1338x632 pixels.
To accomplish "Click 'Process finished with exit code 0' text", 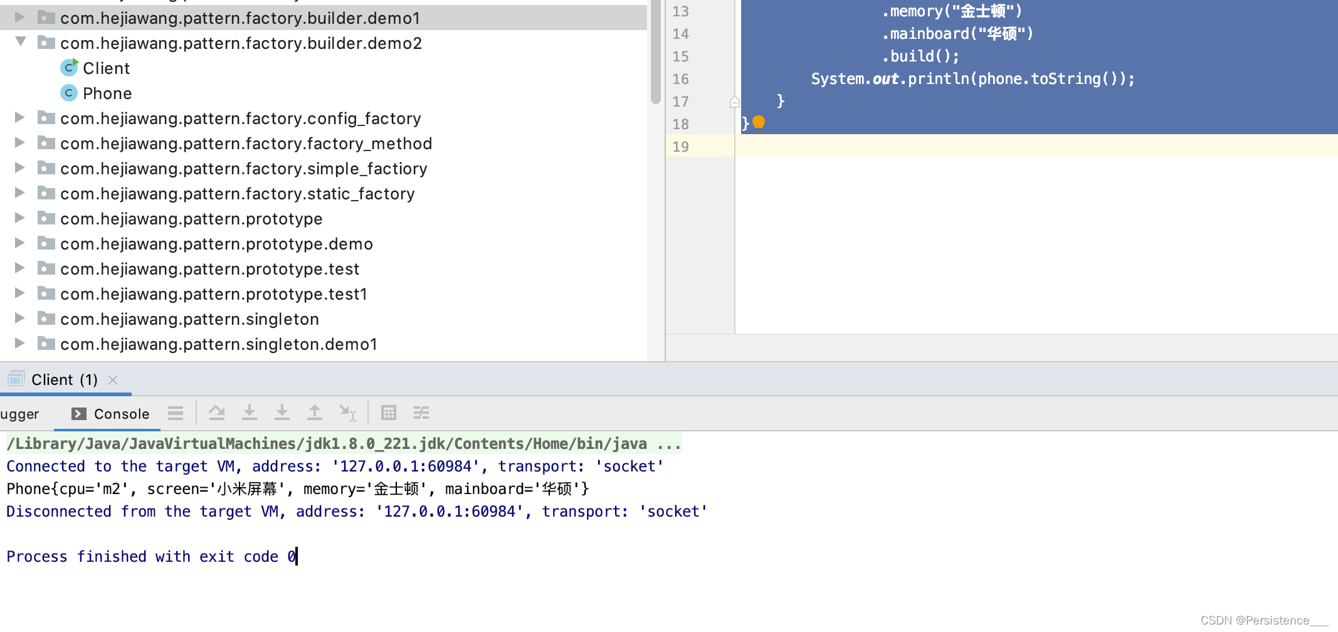I will click(151, 557).
